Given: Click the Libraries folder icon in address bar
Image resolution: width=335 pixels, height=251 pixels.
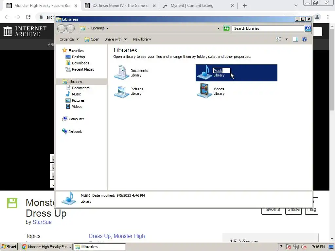Looking at the screenshot, I should coord(83,28).
